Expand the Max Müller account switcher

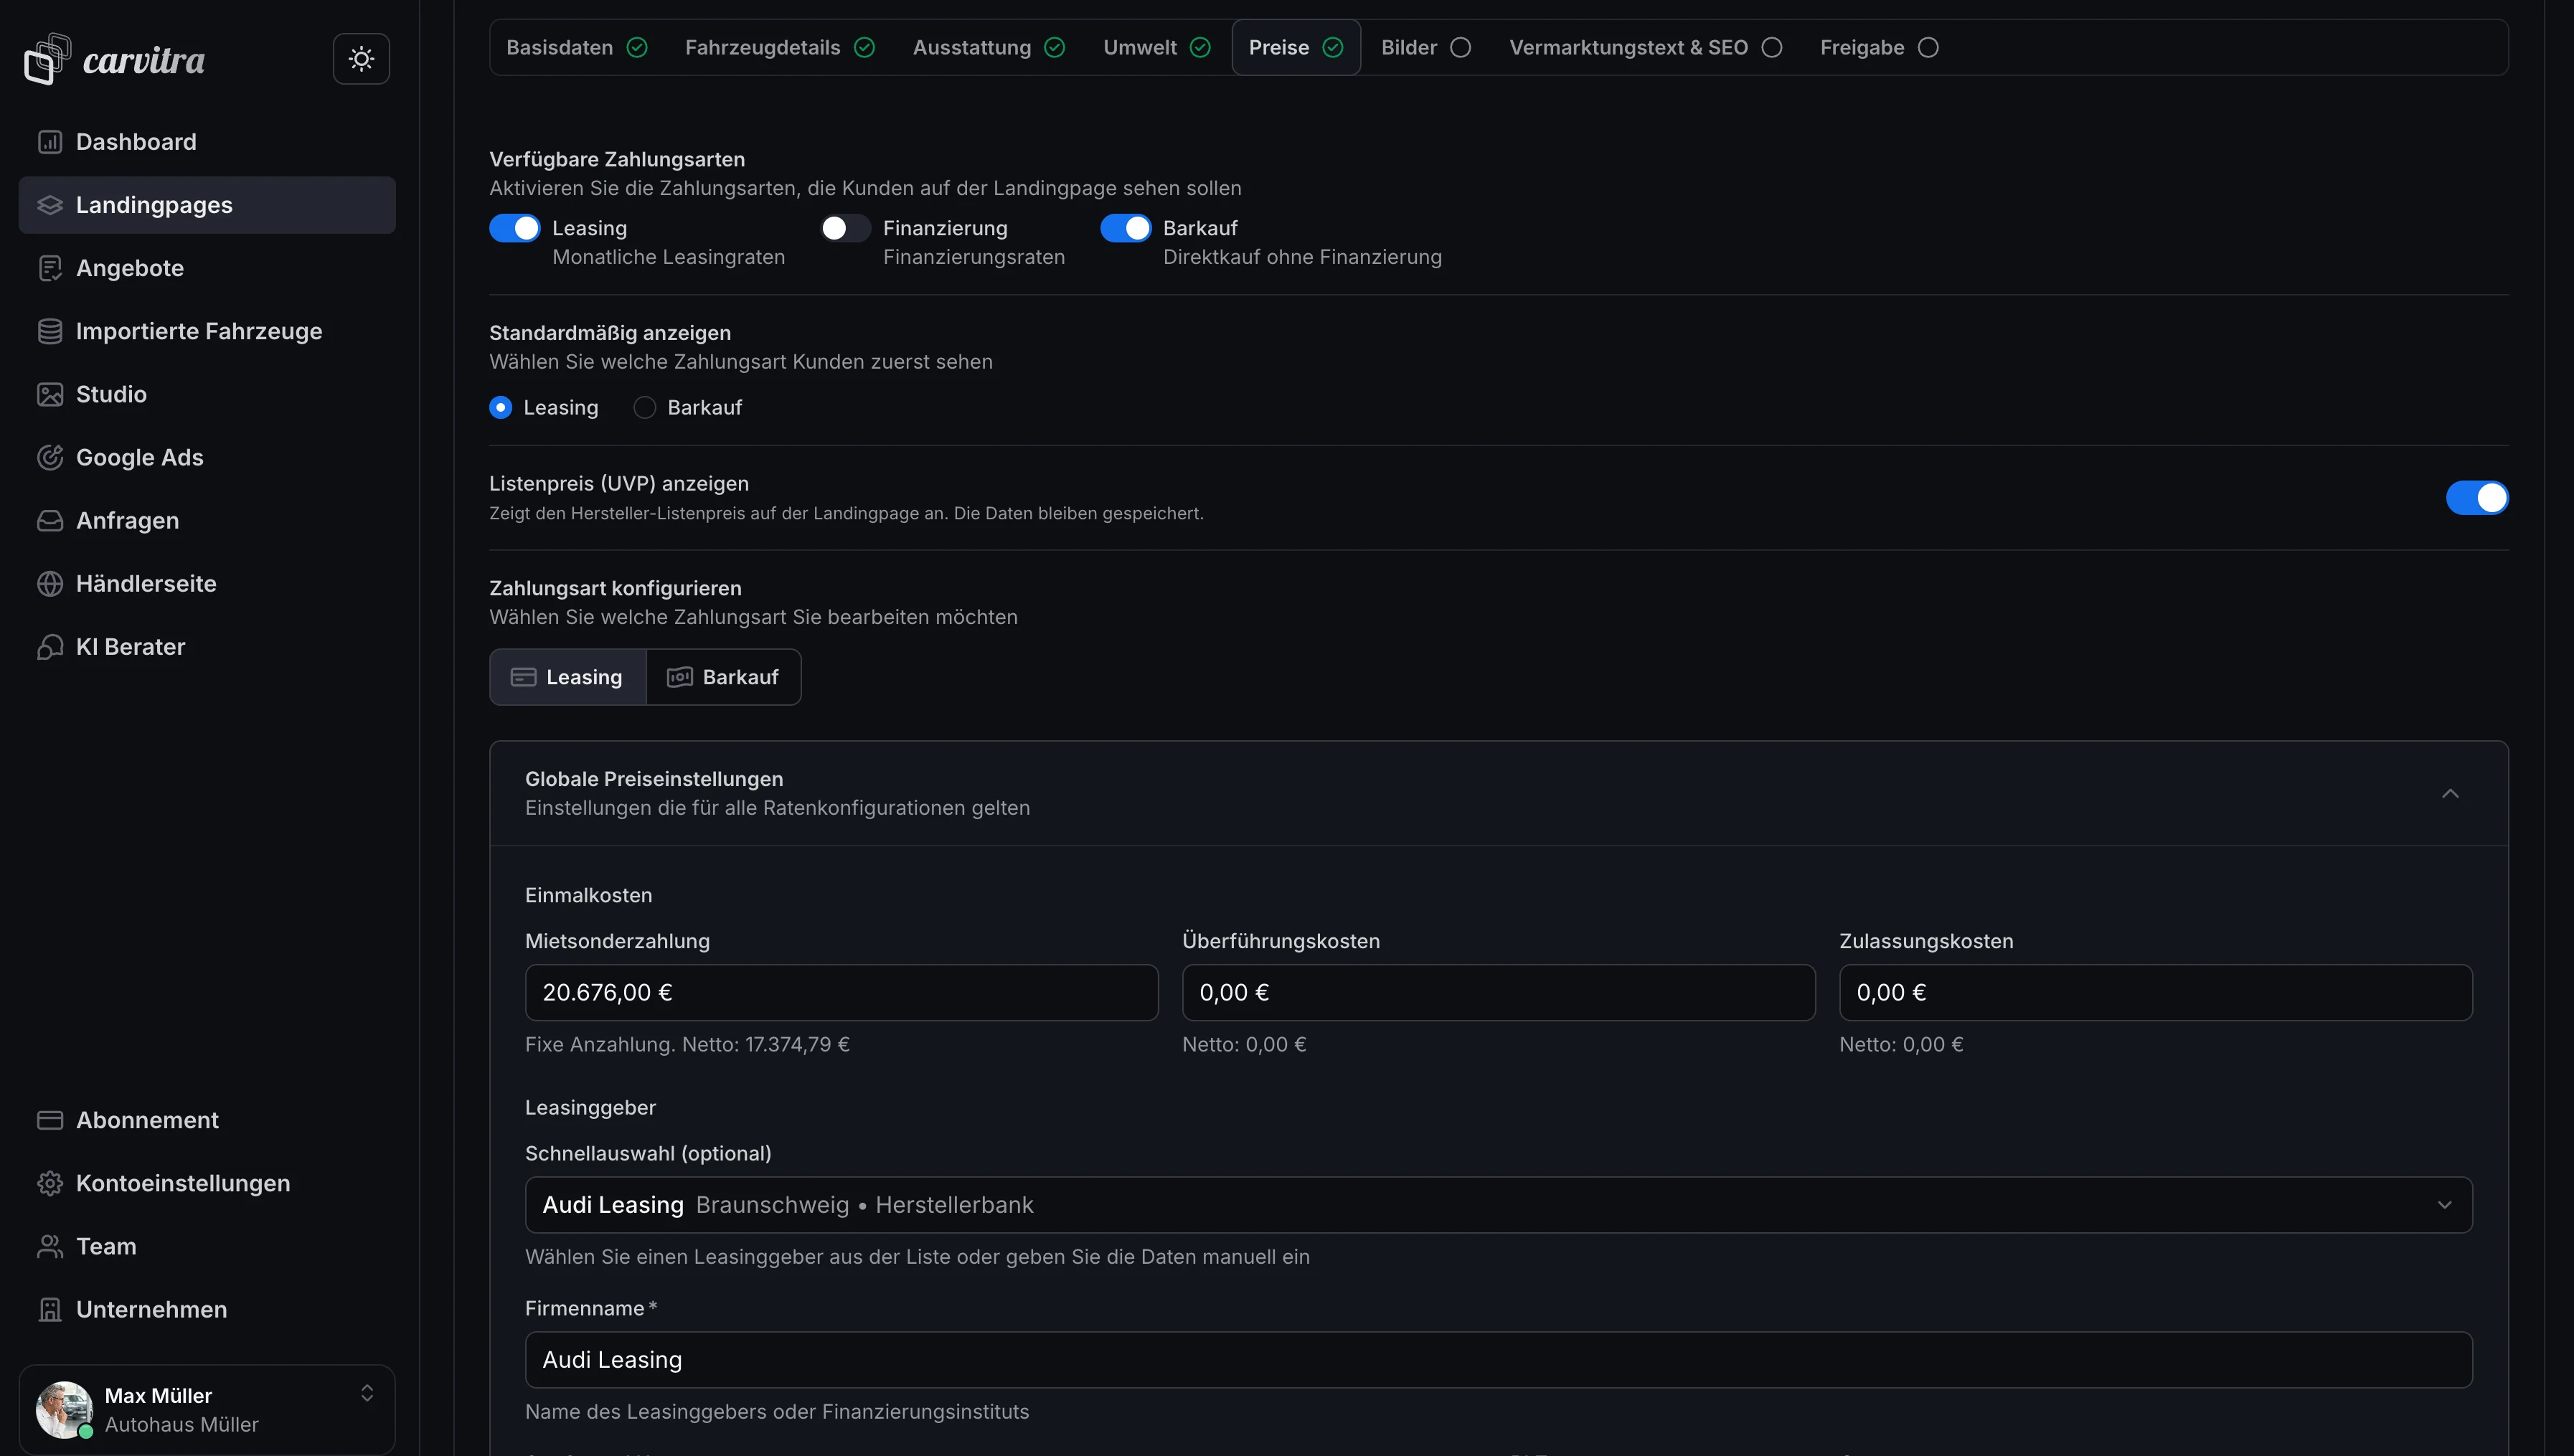click(367, 1393)
